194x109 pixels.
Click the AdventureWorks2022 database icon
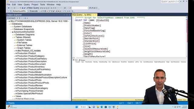click(x=13, y=32)
